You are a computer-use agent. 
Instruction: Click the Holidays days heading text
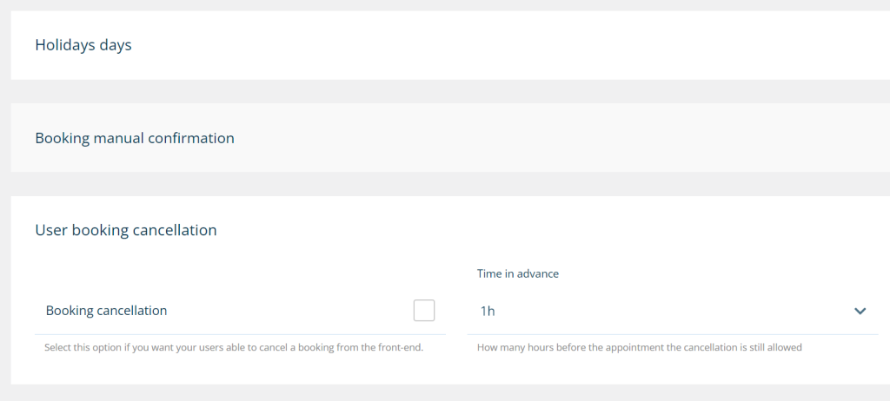pos(83,45)
